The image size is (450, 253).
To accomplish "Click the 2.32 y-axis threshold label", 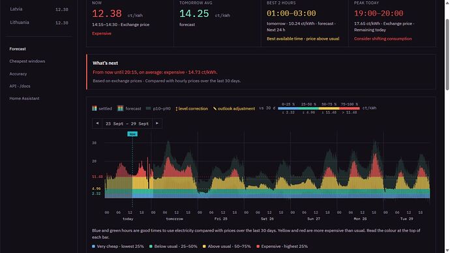I will [96, 194].
